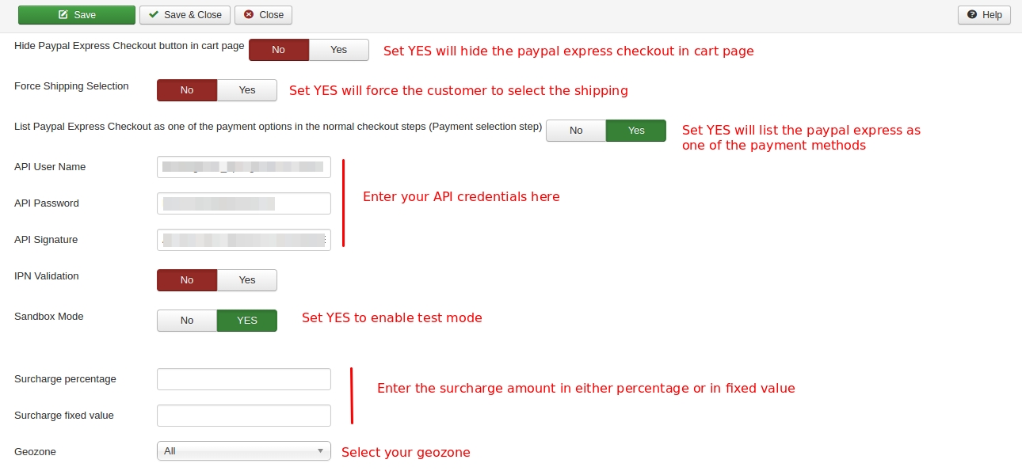
Task: Click Save & Close button
Action: click(x=185, y=14)
